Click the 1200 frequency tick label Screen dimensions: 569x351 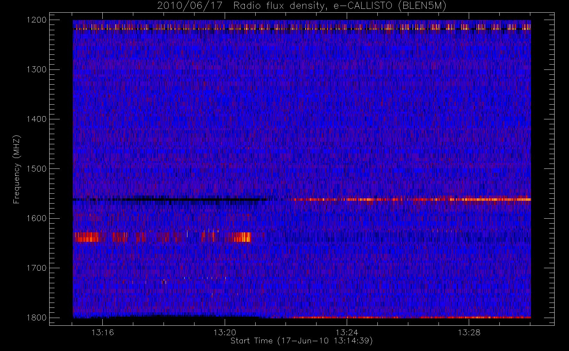pyautogui.click(x=37, y=20)
